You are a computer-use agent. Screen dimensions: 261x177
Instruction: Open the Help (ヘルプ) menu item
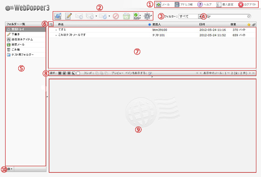205,5
